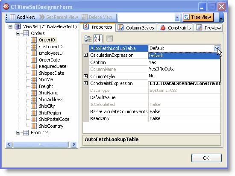Click the tree scrollbar right arrow

point(73,144)
